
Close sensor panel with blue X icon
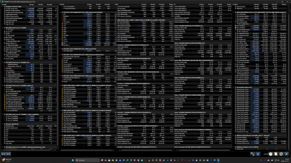pyautogui.click(x=286, y=154)
